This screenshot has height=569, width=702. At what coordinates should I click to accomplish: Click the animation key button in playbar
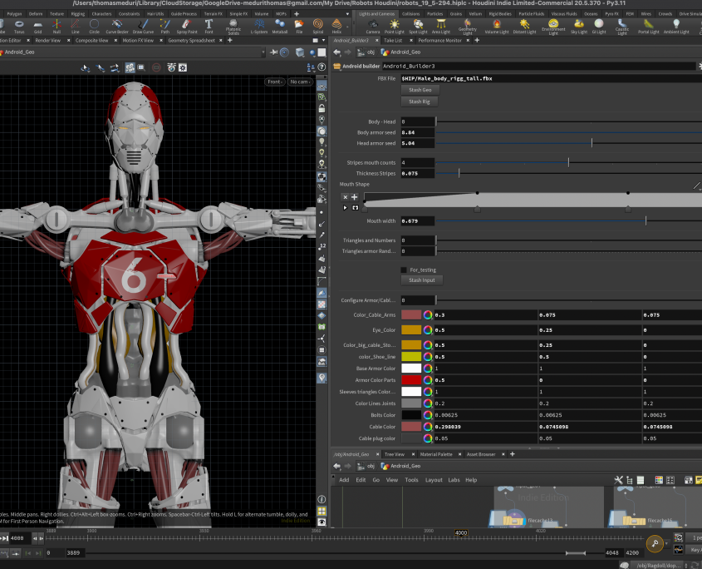tap(655, 545)
